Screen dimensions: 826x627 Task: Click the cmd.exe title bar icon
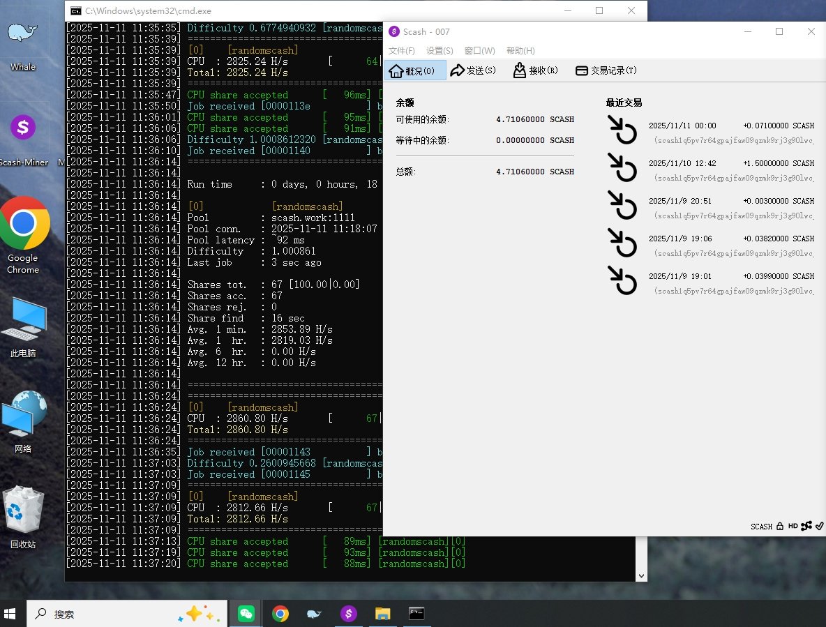(x=76, y=10)
